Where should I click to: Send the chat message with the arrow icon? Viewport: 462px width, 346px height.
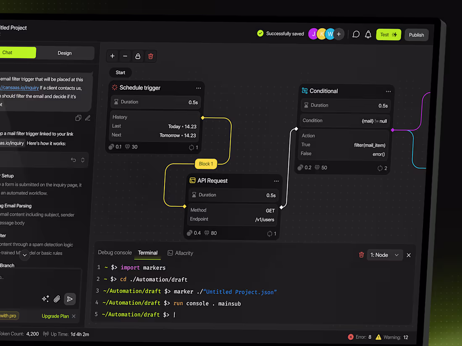click(x=70, y=299)
